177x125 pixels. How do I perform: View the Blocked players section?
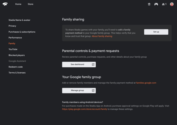[x=16, y=55]
